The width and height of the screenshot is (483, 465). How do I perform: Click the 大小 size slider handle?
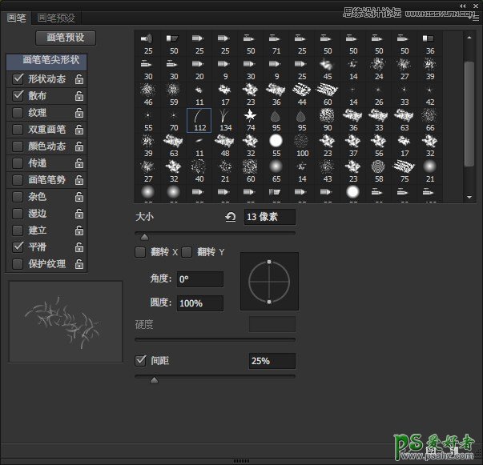point(144,237)
